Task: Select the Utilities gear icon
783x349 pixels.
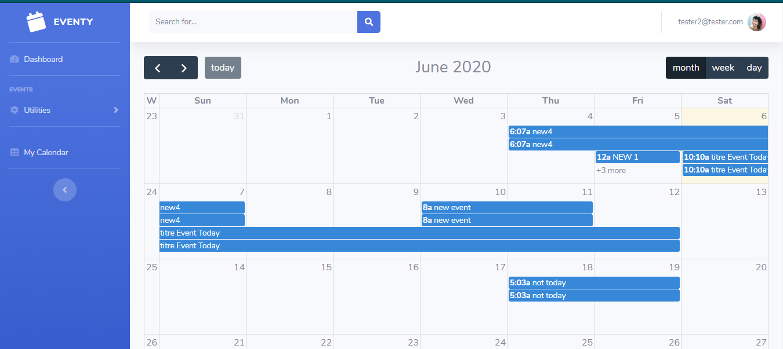Action: [x=14, y=110]
